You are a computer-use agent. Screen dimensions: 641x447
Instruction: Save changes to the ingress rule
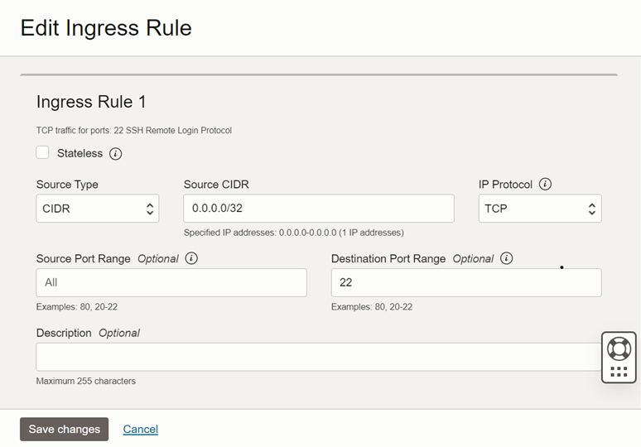point(64,429)
